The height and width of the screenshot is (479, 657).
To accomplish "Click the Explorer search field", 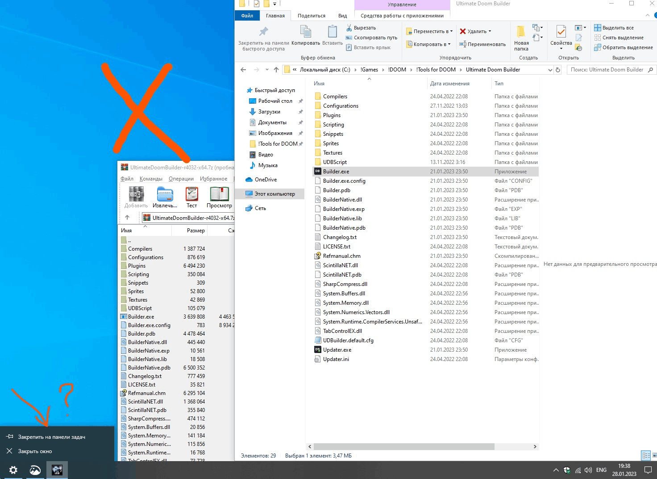I will (611, 70).
